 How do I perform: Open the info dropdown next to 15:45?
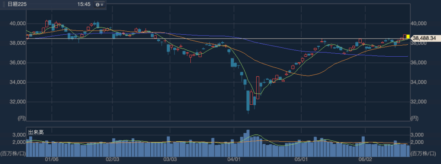coord(99,4)
